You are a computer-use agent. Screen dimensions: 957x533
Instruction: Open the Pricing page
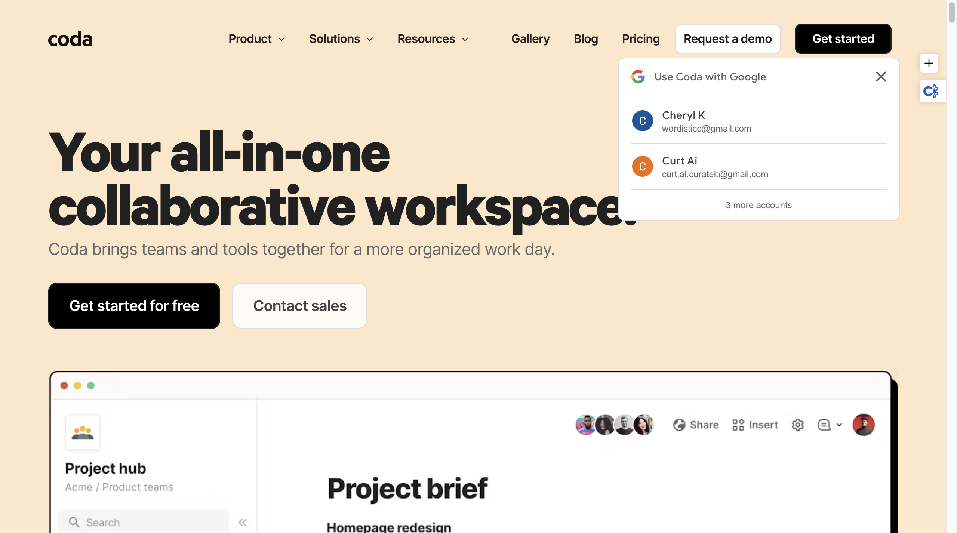[641, 39]
